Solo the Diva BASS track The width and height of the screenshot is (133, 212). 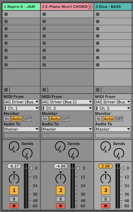(106, 199)
